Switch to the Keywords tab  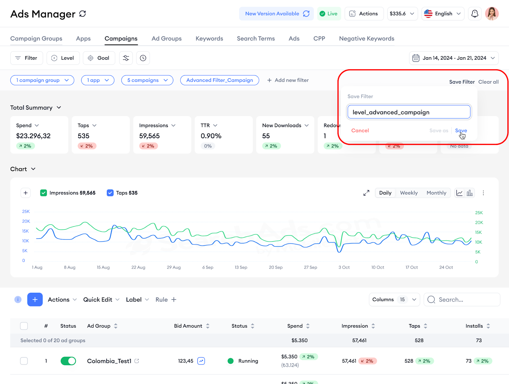coord(209,38)
